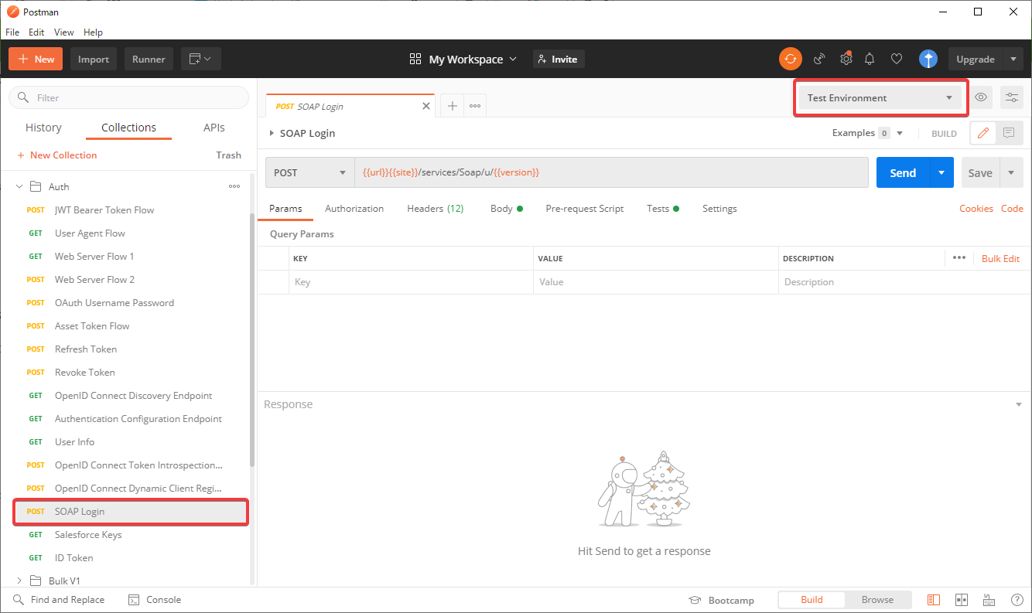
Task: Click the sync status icon
Action: 790,59
